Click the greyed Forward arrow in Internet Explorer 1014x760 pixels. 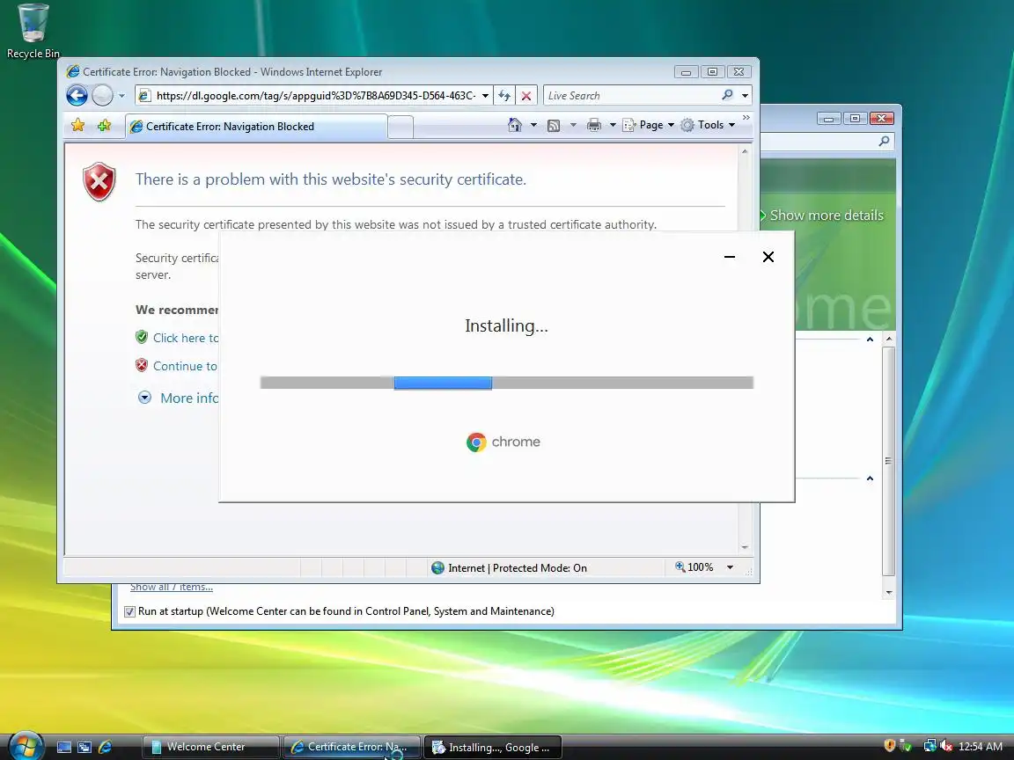(x=102, y=96)
